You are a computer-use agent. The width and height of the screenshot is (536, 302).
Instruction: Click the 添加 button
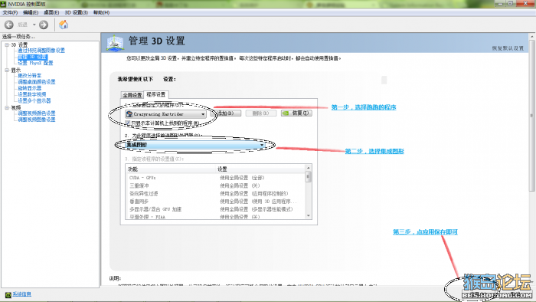pyautogui.click(x=226, y=113)
